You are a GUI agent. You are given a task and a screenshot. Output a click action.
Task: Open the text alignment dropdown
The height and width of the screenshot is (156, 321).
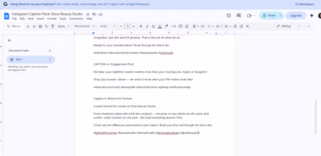pos(195,26)
